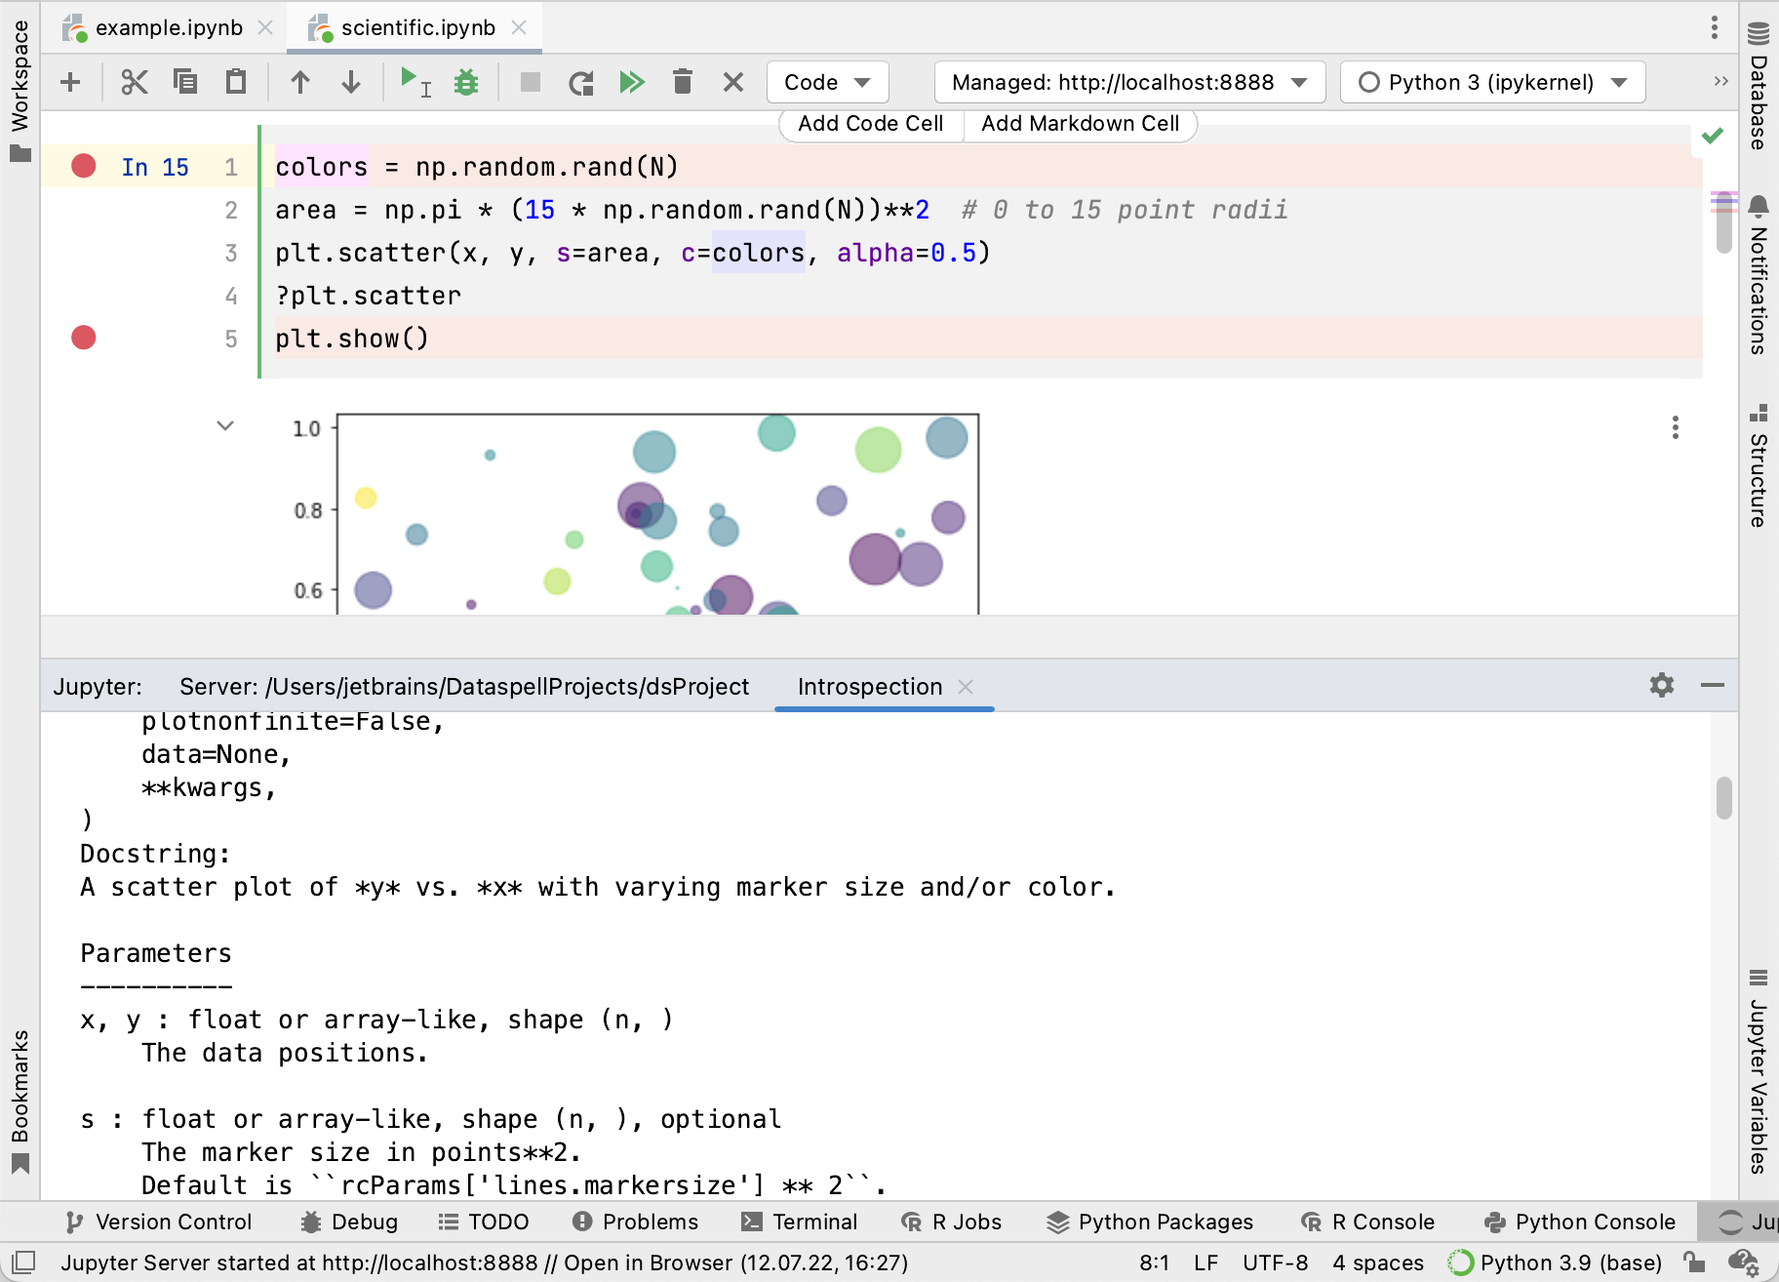Open the Terminal tool window

coord(800,1222)
